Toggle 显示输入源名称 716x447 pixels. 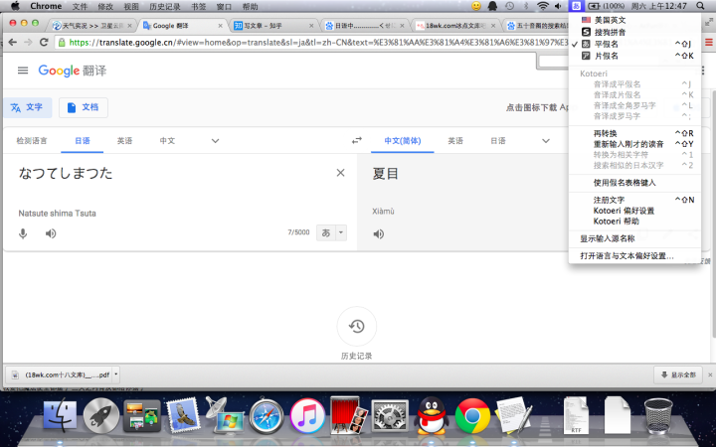634,238
